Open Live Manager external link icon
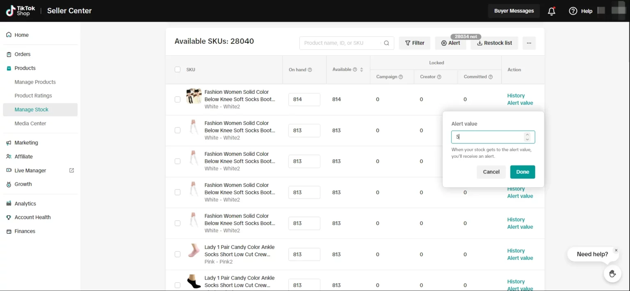The height and width of the screenshot is (291, 630). 72,171
